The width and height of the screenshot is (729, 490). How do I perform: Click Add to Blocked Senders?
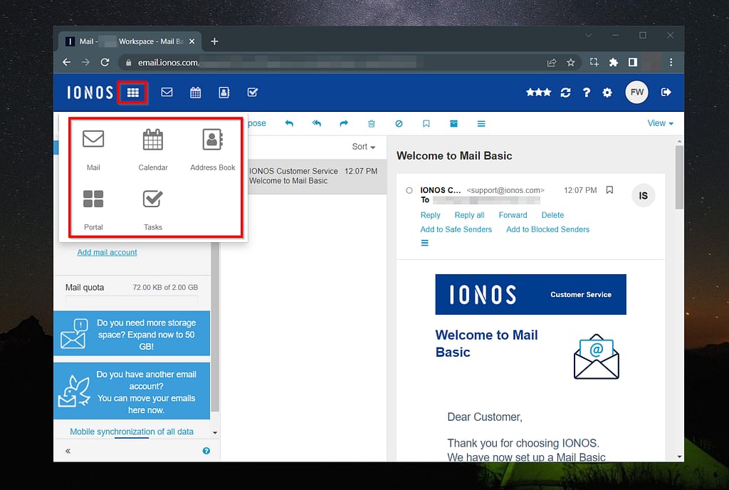click(547, 229)
